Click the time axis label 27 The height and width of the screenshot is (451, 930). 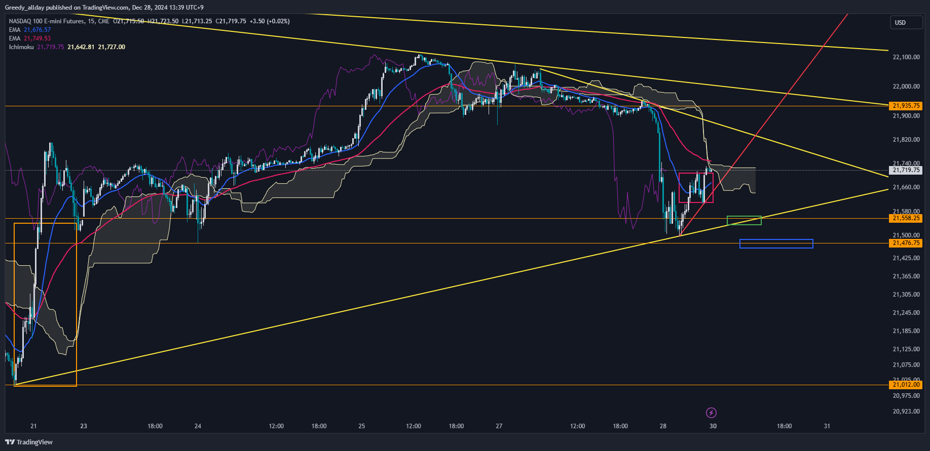click(x=499, y=426)
